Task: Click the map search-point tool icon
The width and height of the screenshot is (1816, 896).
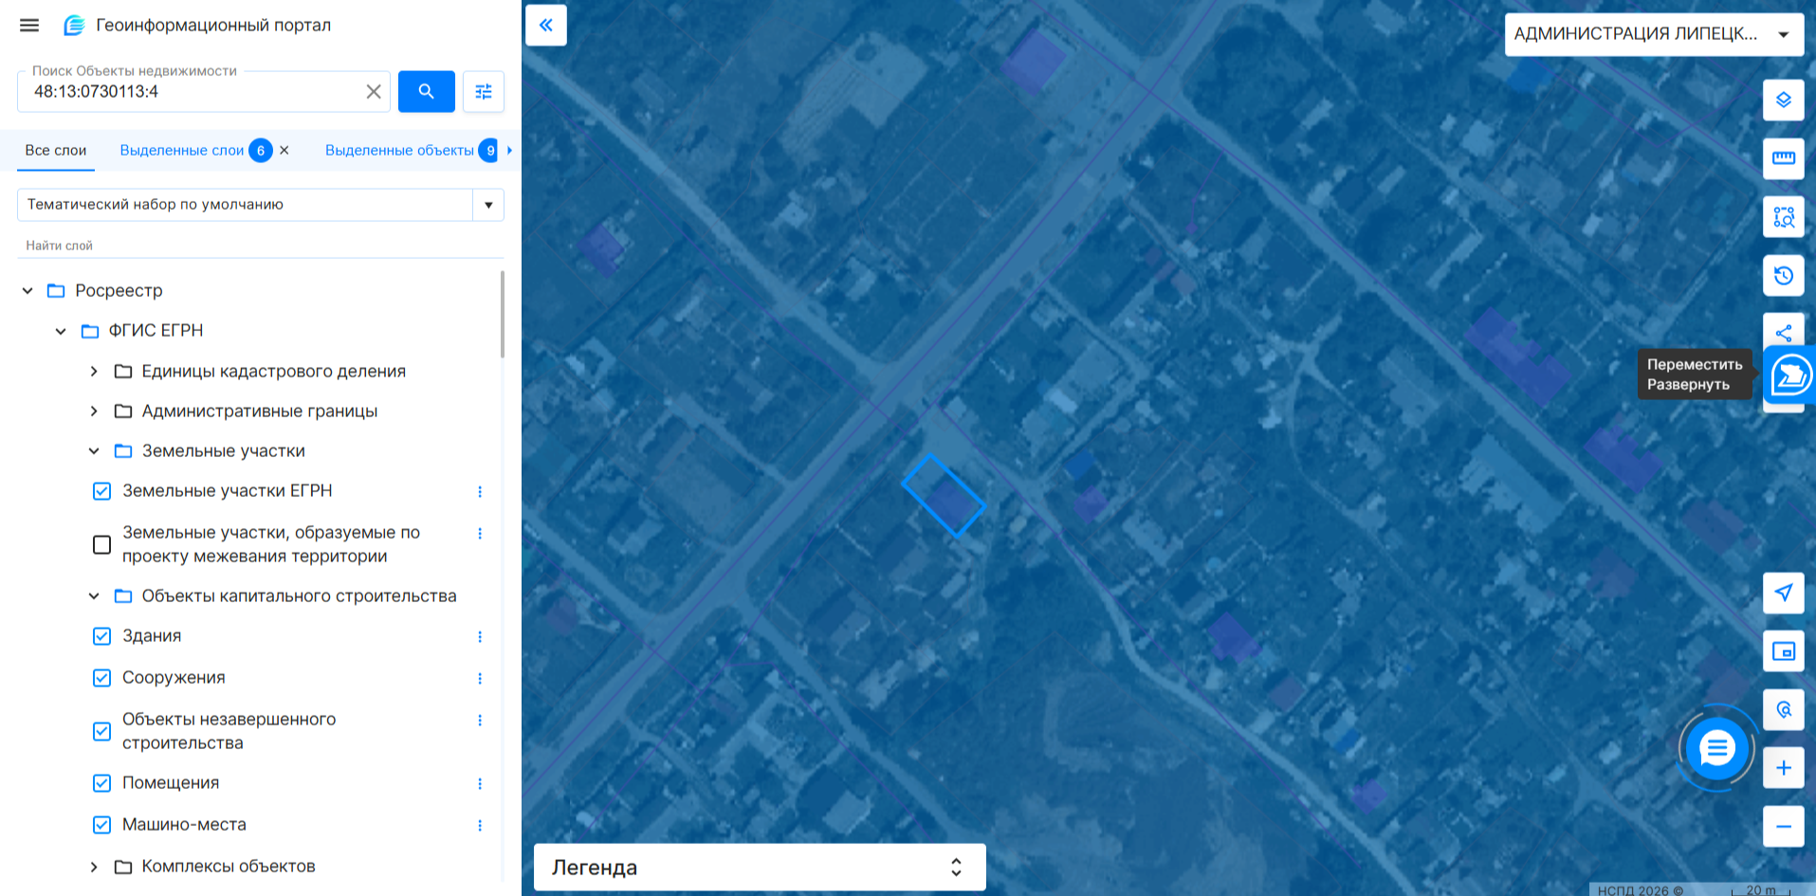Action: (1784, 709)
